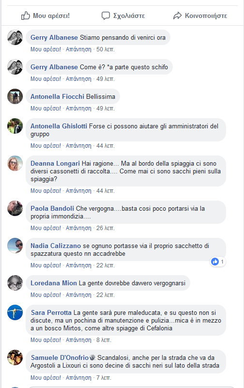Click the share arrow icon
The width and height of the screenshot is (244, 388).
coord(177,16)
